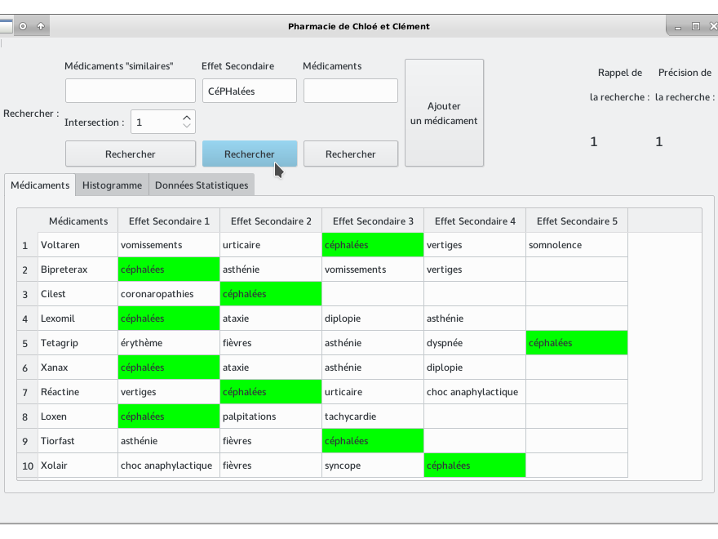Image resolution: width=718 pixels, height=539 pixels.
Task: Click the Xolair medication cell
Action: 78,465
